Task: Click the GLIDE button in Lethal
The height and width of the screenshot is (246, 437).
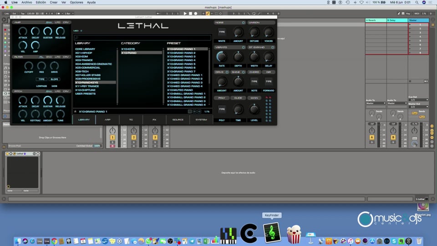Action: click(238, 98)
